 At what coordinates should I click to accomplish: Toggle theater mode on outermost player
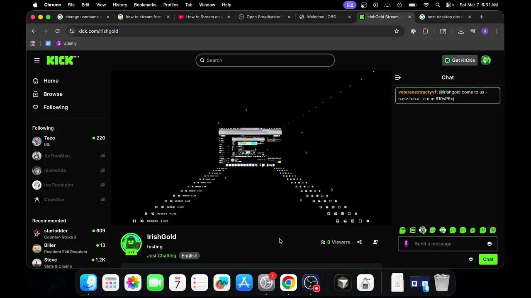(x=353, y=221)
